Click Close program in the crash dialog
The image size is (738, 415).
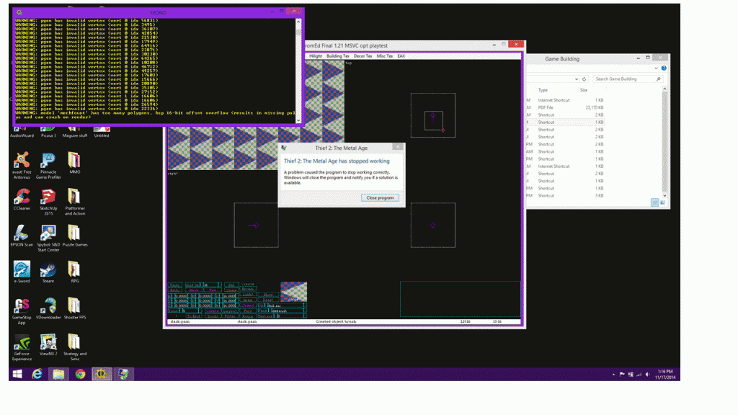[381, 197]
